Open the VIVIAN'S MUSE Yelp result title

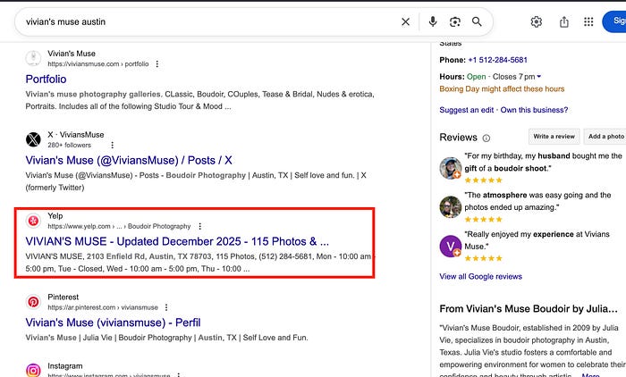pyautogui.click(x=177, y=241)
